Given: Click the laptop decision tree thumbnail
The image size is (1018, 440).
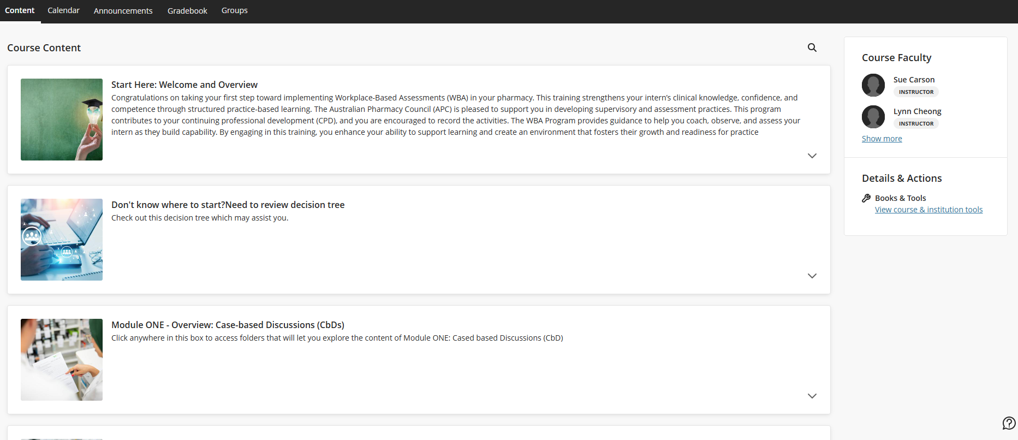Looking at the screenshot, I should point(62,240).
